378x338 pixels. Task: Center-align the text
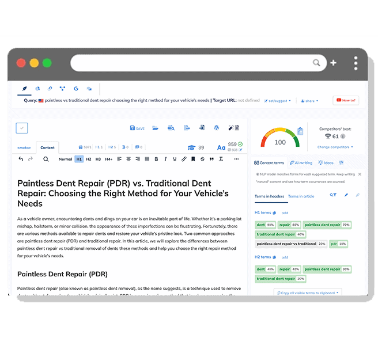pyautogui.click(x=128, y=159)
